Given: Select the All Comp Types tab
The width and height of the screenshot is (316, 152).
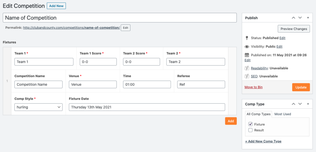Looking at the screenshot, I should 259,114.
